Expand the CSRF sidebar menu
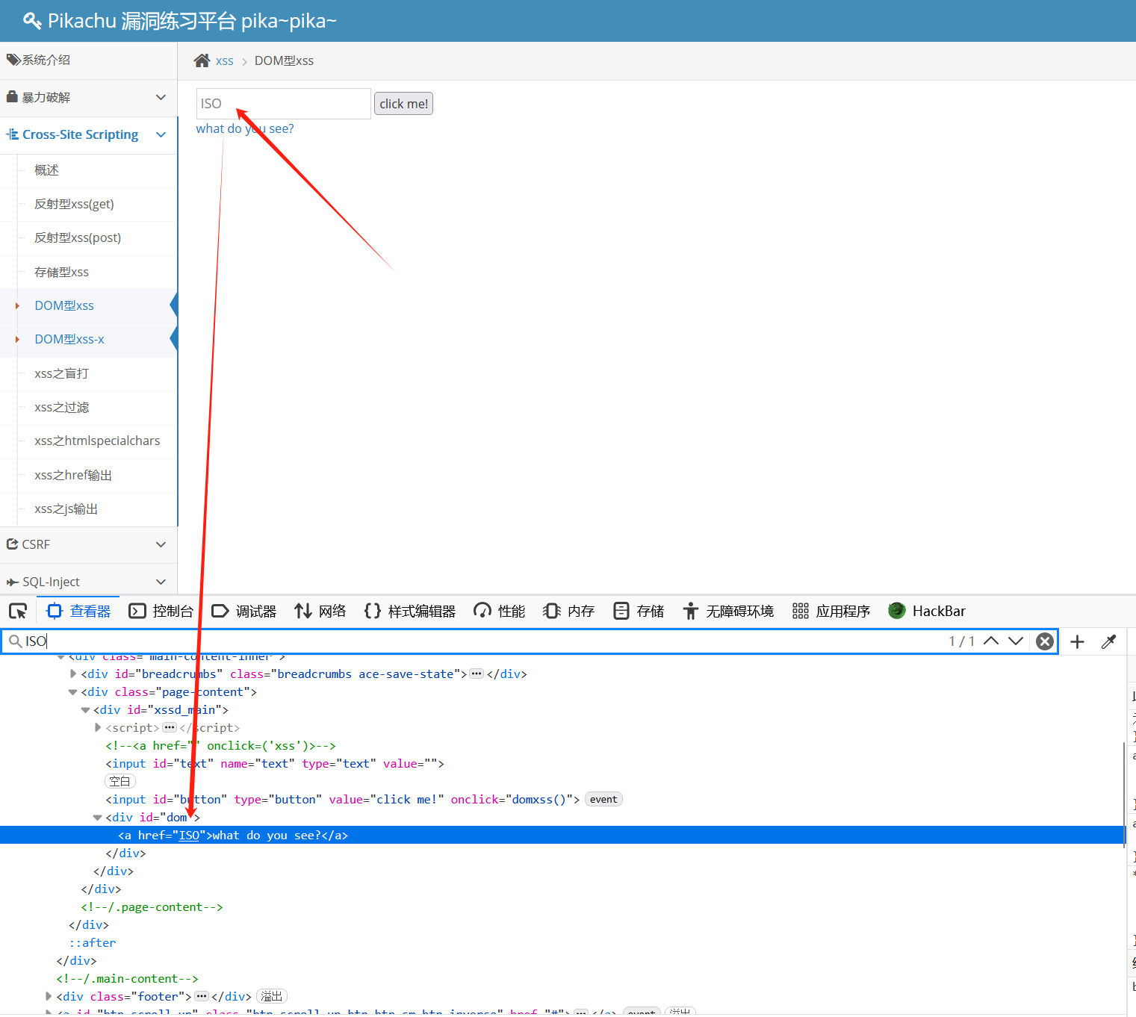Screen dimensions: 1136x1017 [x=88, y=544]
